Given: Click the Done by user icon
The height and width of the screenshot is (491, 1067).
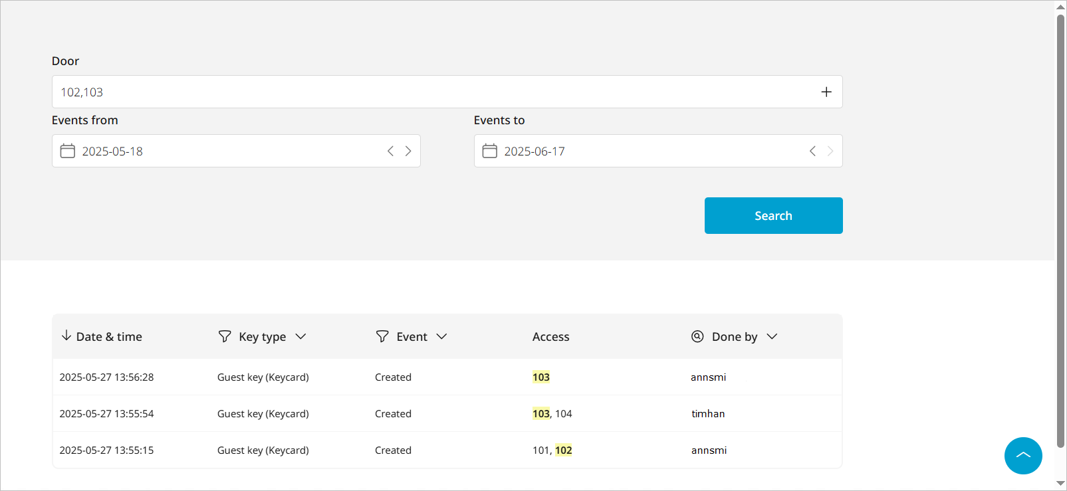Looking at the screenshot, I should click(x=697, y=336).
